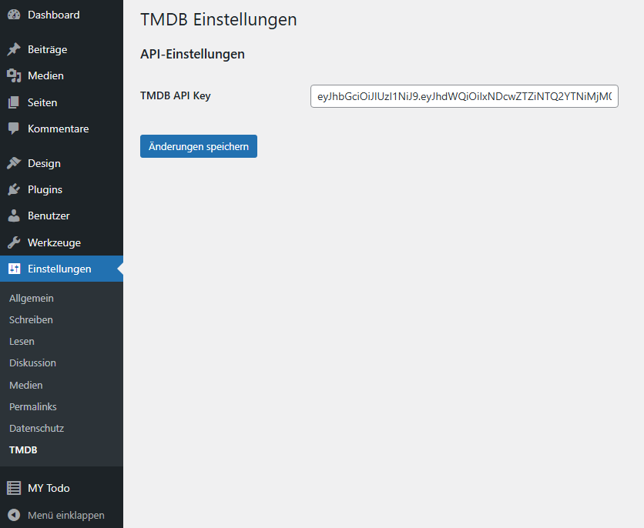Open Medien settings submenu under Einstellungen

click(x=26, y=385)
